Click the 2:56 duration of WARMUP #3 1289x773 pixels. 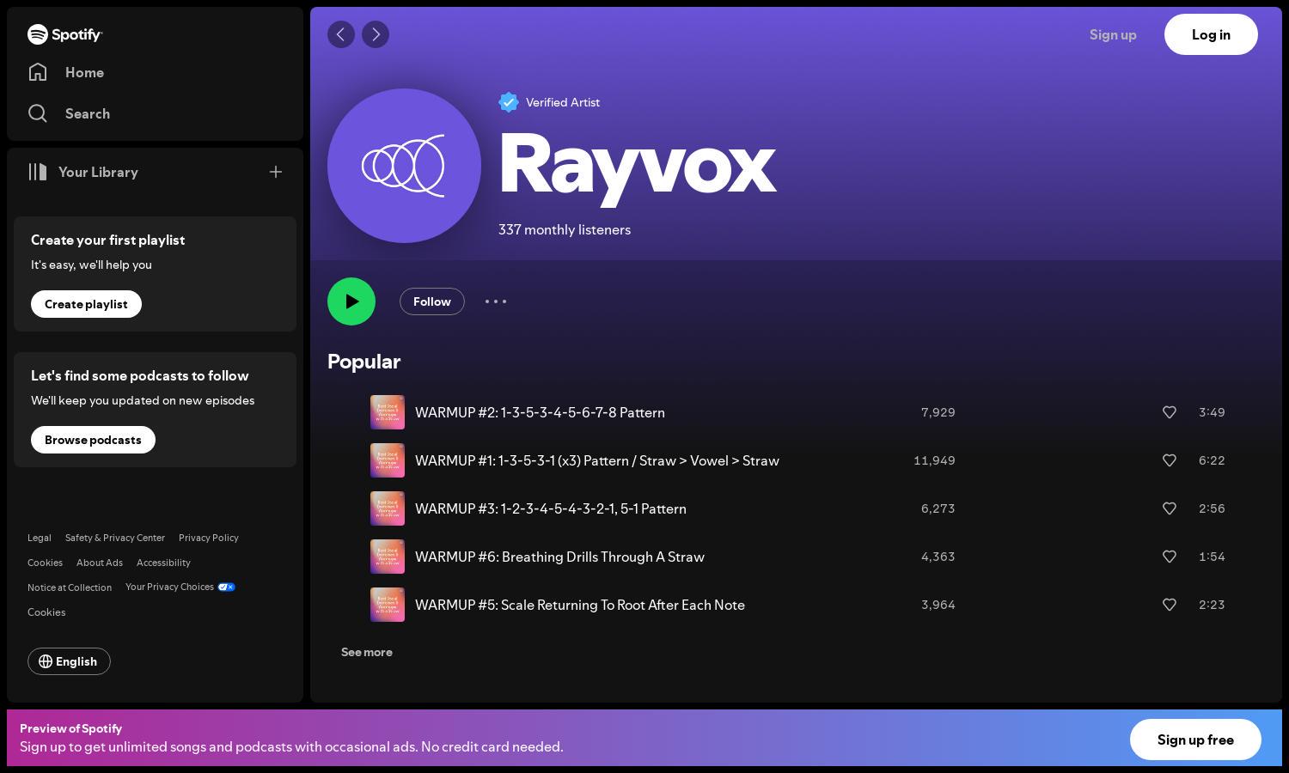(x=1212, y=508)
